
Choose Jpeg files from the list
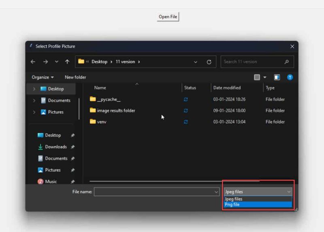(x=258, y=199)
